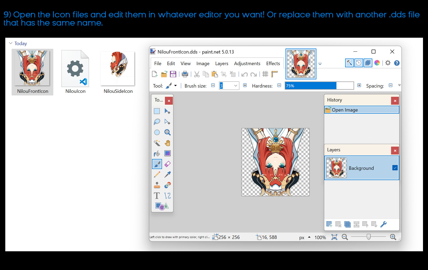The width and height of the screenshot is (428, 270).
Task: Open the Adjustments menu
Action: click(x=247, y=63)
